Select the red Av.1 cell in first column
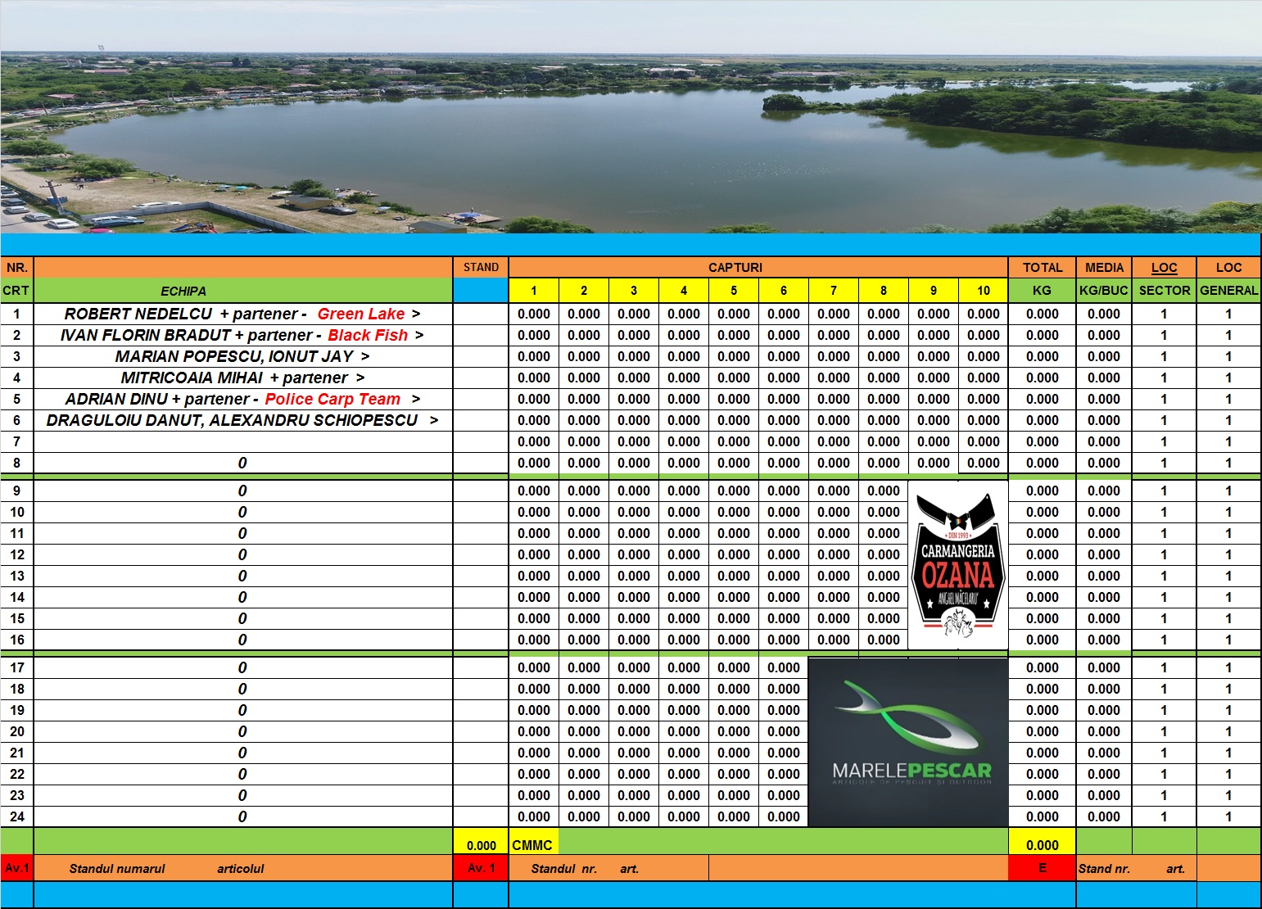 pyautogui.click(x=16, y=868)
